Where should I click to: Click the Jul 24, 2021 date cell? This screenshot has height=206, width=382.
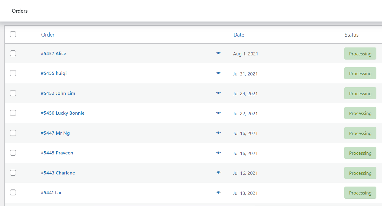point(245,94)
